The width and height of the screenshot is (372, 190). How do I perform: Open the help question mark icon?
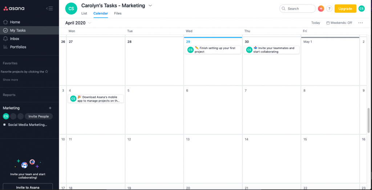coord(329,9)
